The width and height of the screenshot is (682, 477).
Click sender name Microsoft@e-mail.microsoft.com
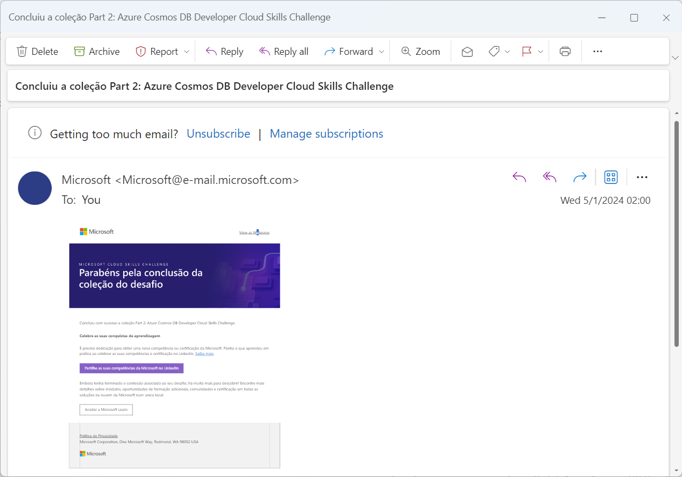(x=180, y=180)
